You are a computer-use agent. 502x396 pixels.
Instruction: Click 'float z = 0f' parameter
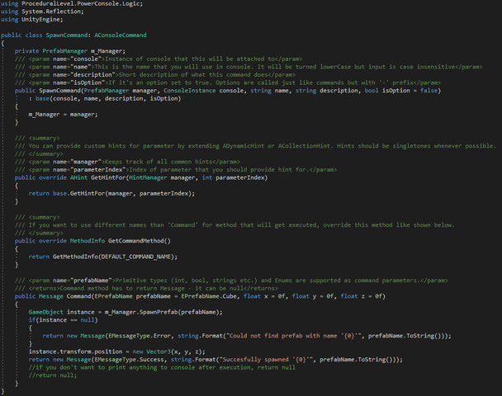(362, 296)
